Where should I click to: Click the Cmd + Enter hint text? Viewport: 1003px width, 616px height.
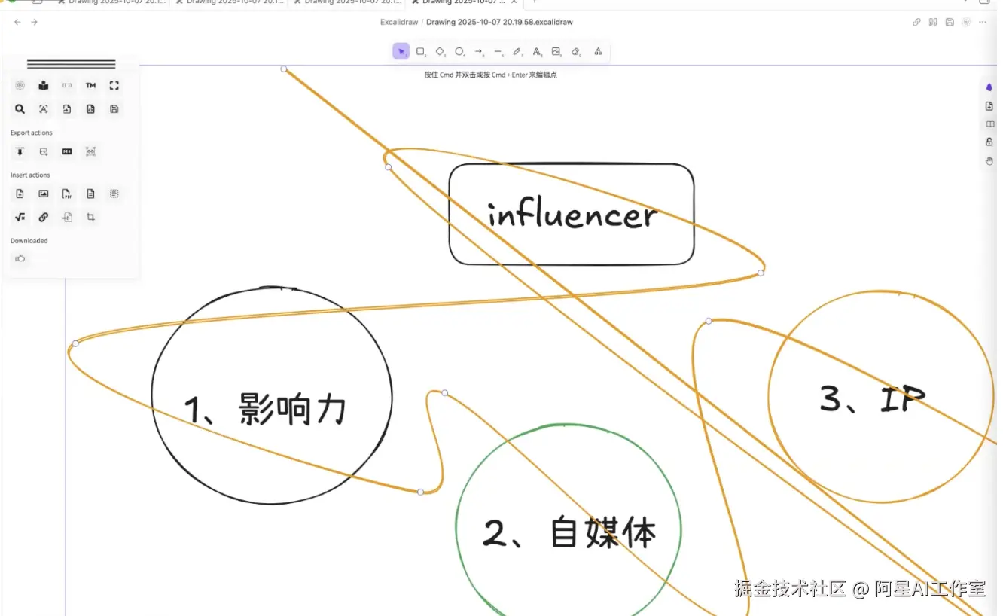(x=491, y=75)
